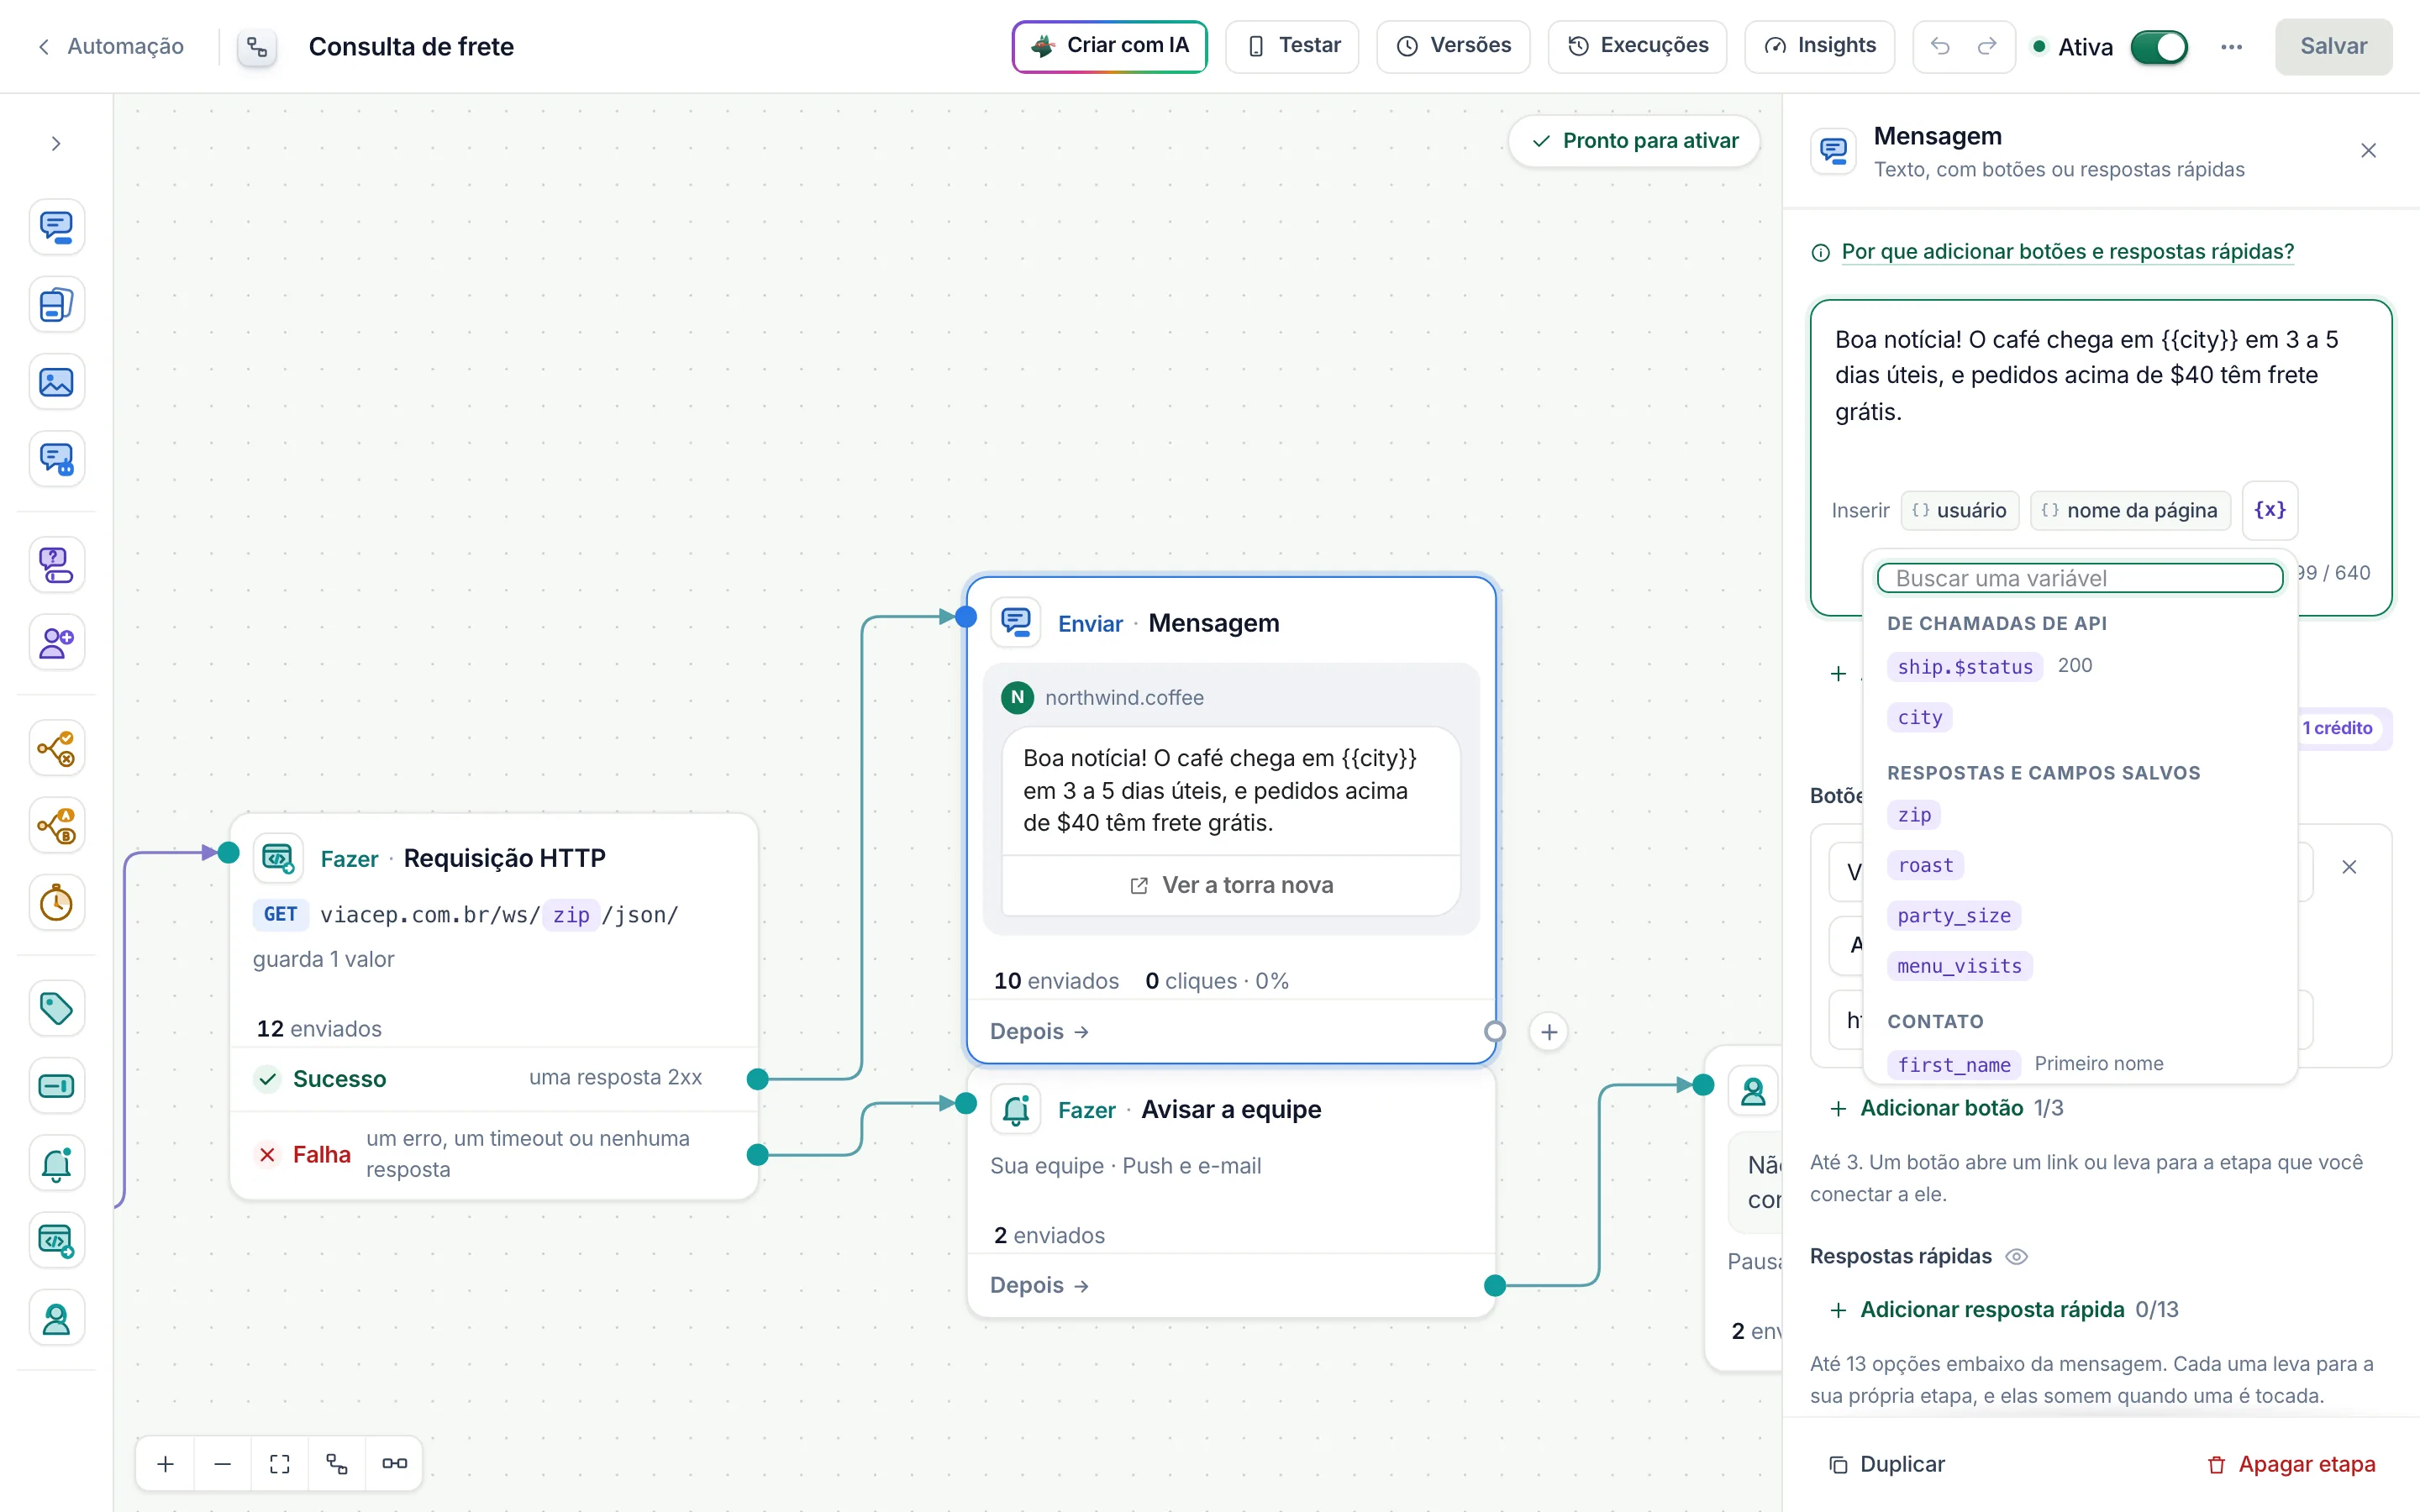
Task: Select the notify bell icon in sidebar
Action: pyautogui.click(x=56, y=1163)
